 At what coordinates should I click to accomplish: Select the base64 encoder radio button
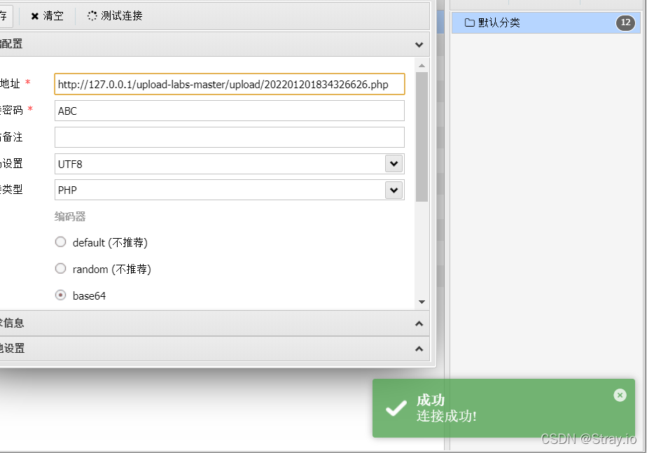pyautogui.click(x=61, y=295)
